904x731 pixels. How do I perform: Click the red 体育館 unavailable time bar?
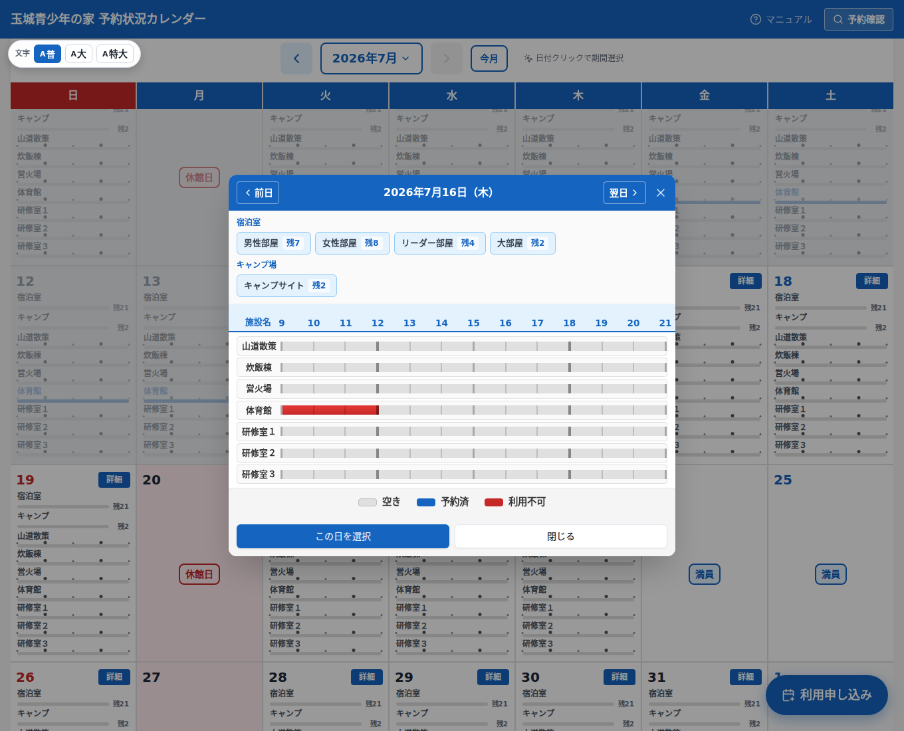[330, 410]
